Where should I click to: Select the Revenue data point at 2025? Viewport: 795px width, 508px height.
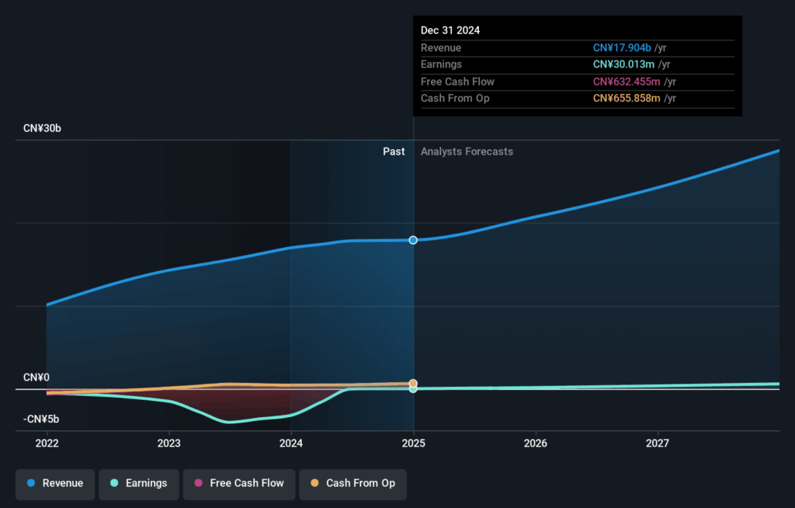coord(413,240)
